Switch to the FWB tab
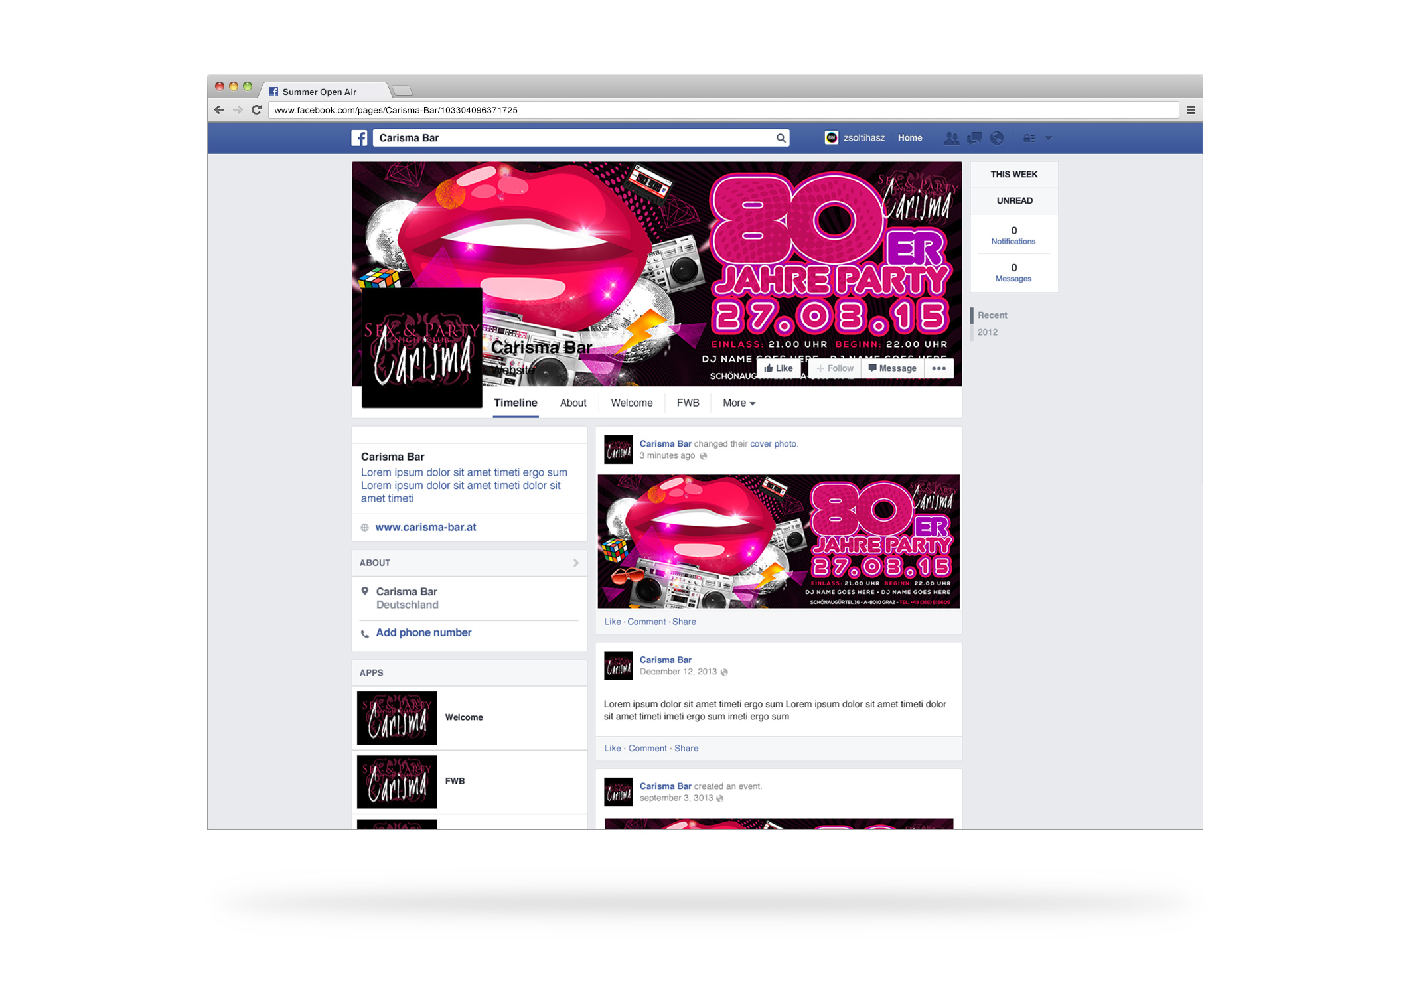This screenshot has height=1006, width=1425. (688, 403)
